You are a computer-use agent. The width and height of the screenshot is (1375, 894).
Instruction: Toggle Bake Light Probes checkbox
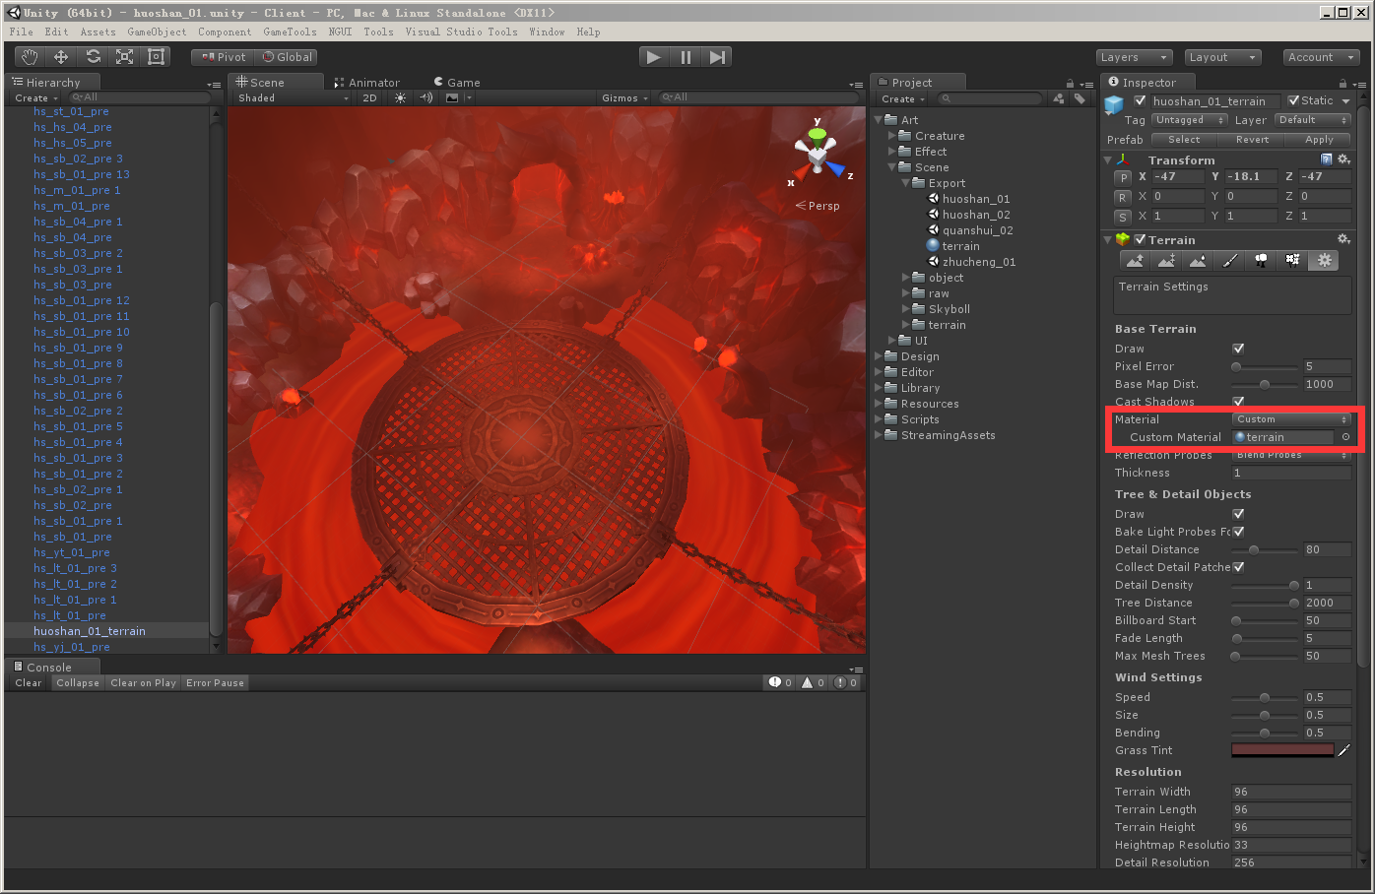1238,532
